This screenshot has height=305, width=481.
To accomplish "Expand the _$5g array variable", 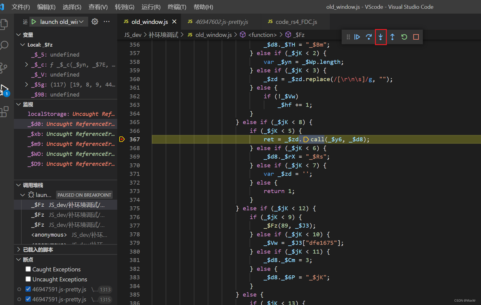I will click(27, 84).
